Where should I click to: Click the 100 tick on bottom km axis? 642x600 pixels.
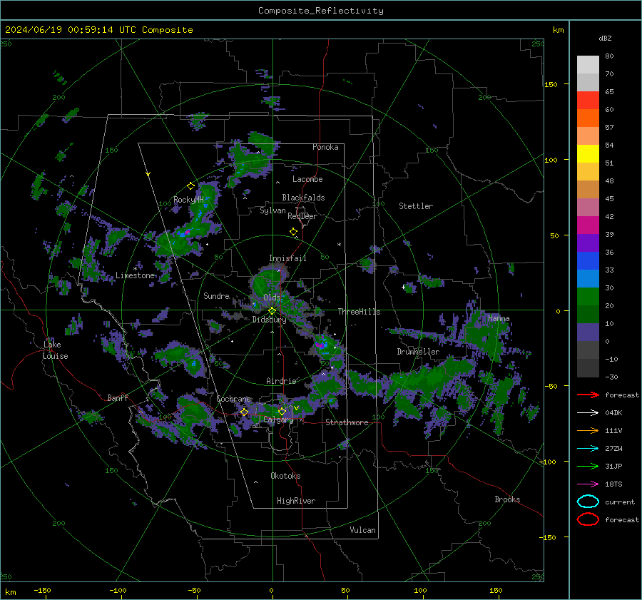[x=420, y=591]
